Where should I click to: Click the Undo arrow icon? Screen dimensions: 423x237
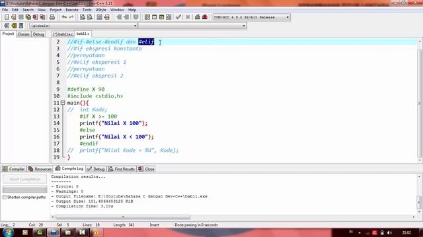click(64, 17)
